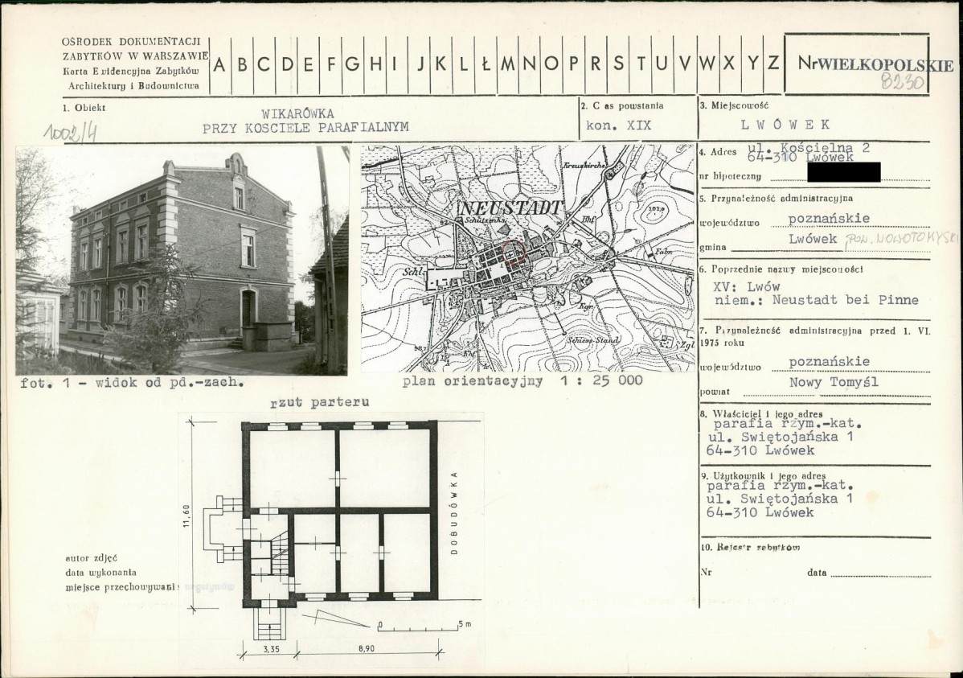
Task: Click the WIKARÓWKA object title
Action: tap(298, 114)
